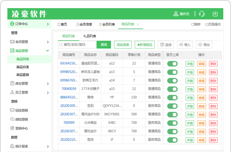Screen dimensions: 231x152
Task: Click the 会员信息 tab person icon
Action: (78, 24)
